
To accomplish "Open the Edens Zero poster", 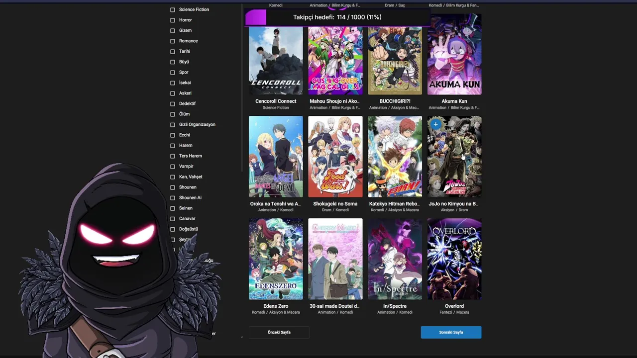I will point(276,259).
